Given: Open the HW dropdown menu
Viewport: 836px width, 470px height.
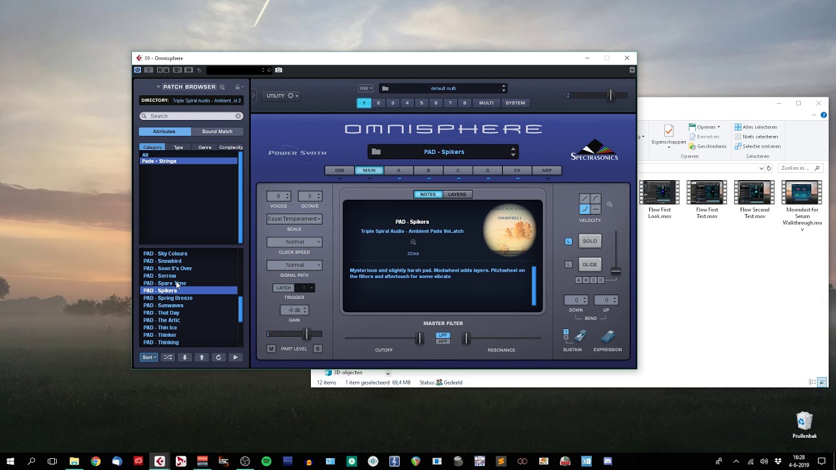Looking at the screenshot, I should (x=366, y=88).
